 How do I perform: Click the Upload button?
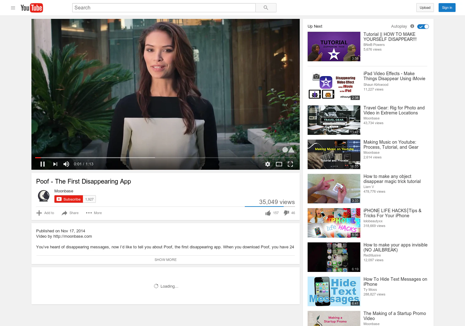click(425, 8)
